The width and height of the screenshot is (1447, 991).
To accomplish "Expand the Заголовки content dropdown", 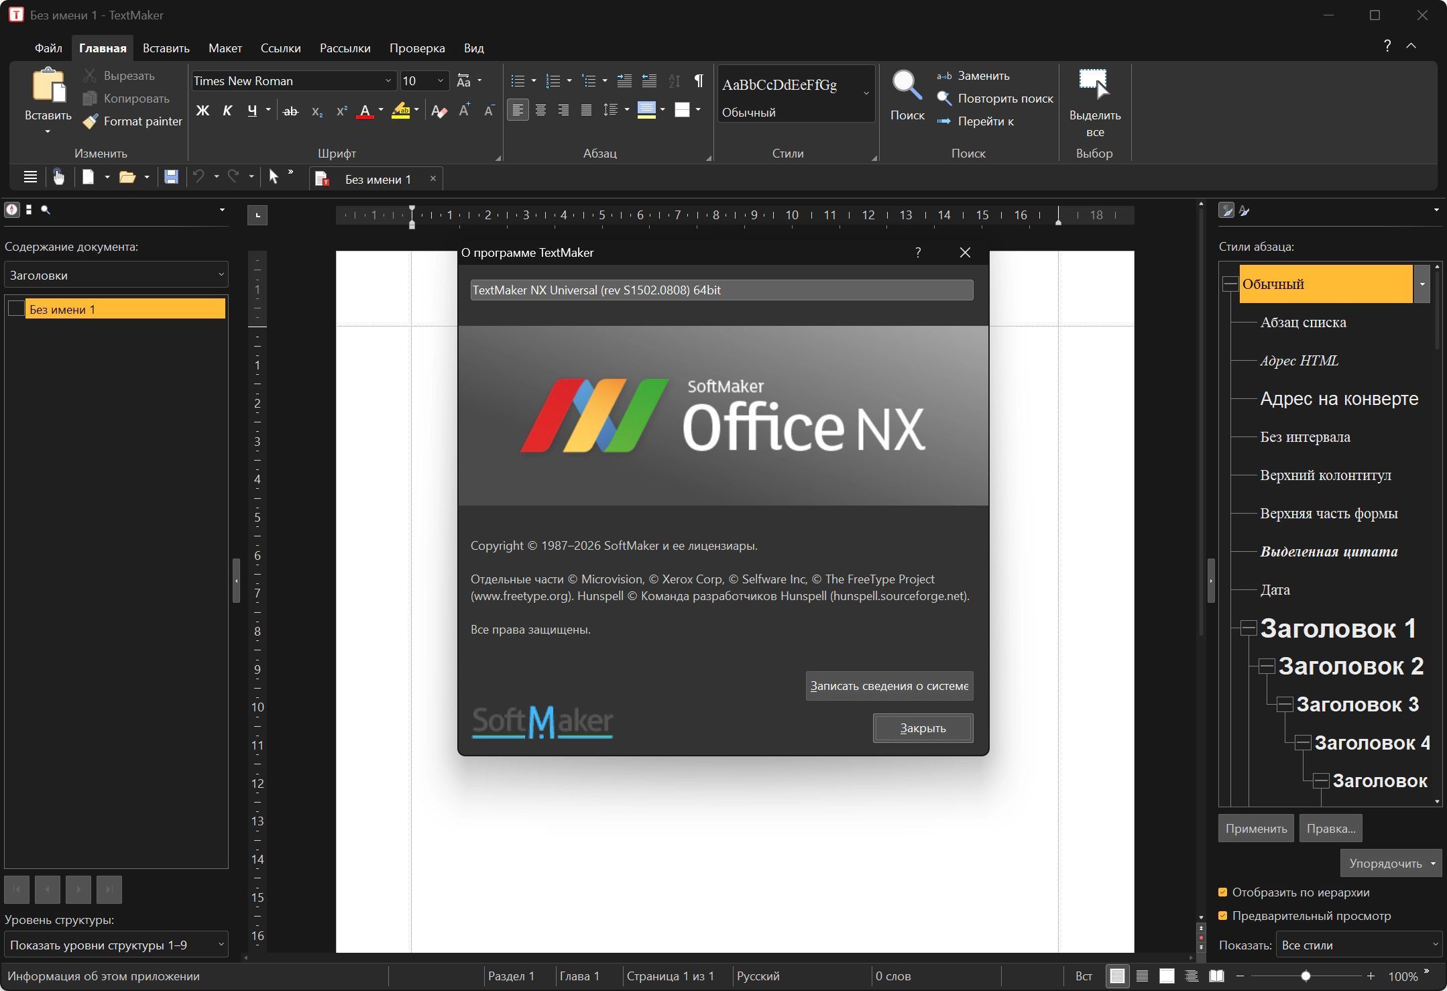I will [x=116, y=275].
